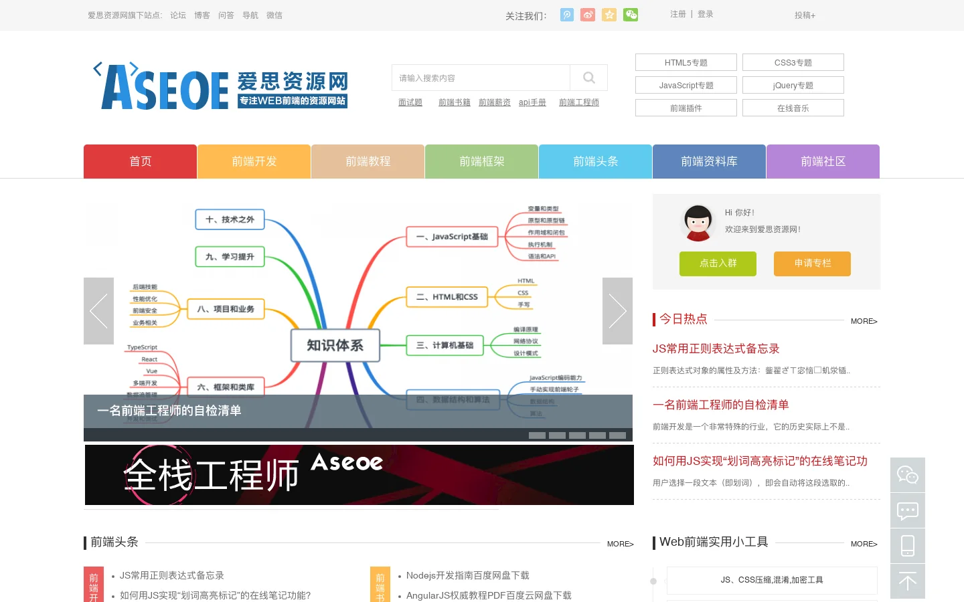Click the 注册 register link
964x602 pixels.
pos(678,14)
